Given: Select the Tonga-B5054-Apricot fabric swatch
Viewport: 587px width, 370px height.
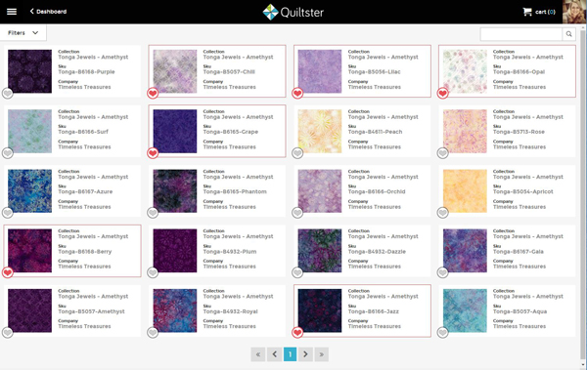Looking at the screenshot, I should 465,191.
